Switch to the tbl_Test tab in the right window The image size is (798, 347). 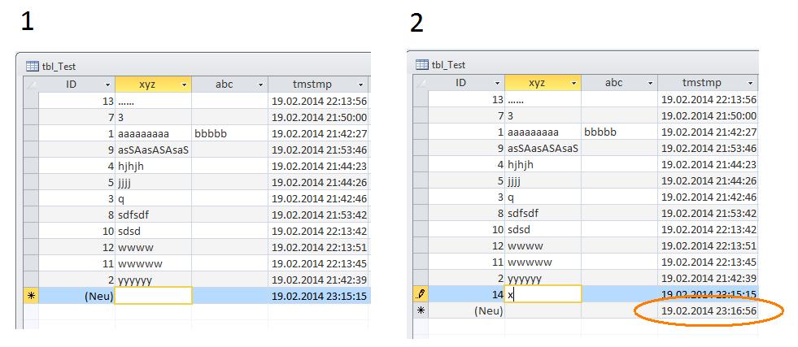(x=447, y=65)
